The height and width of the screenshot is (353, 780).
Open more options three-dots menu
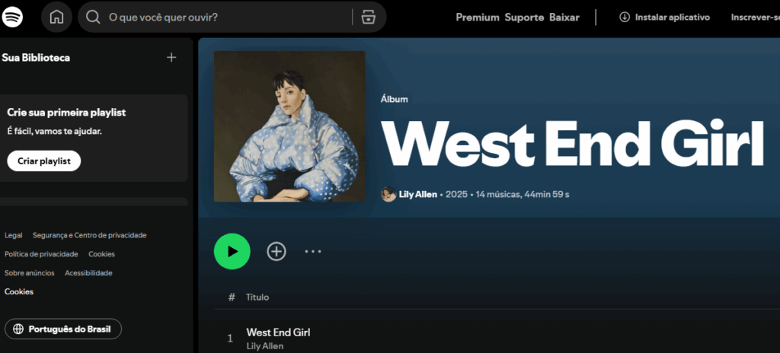tap(313, 252)
